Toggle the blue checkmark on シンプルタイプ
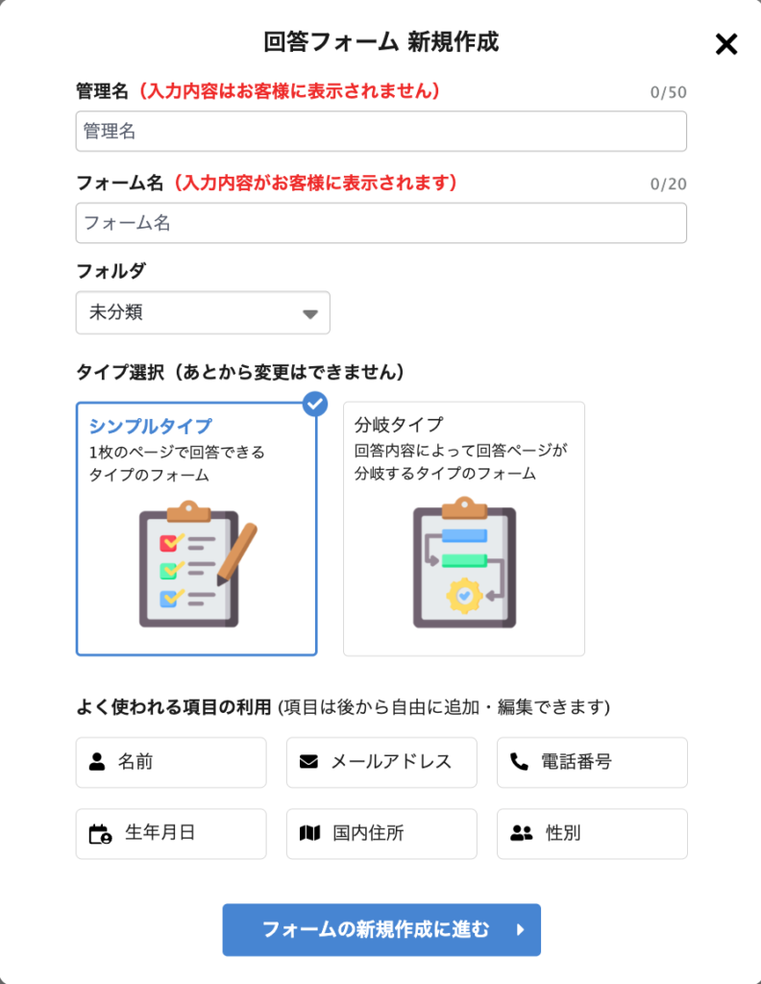This screenshot has width=761, height=984. coord(315,405)
